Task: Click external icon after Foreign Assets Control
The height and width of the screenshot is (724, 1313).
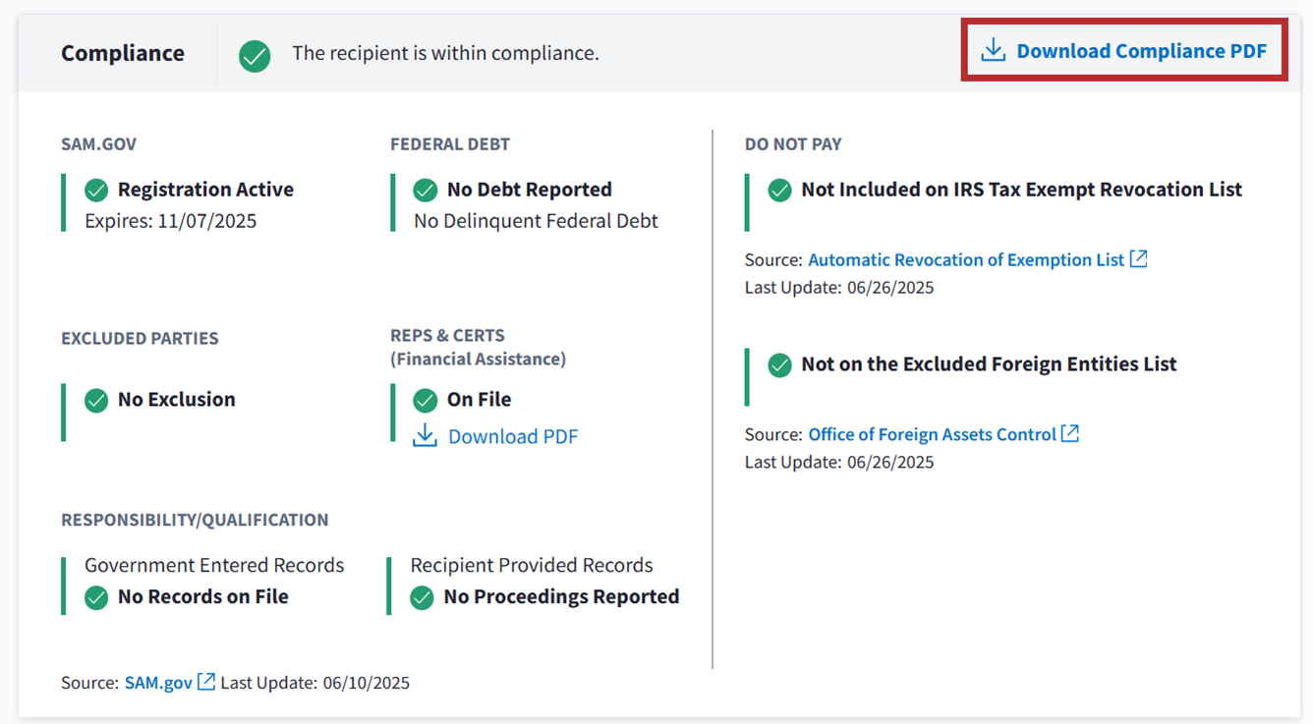Action: pos(1070,433)
